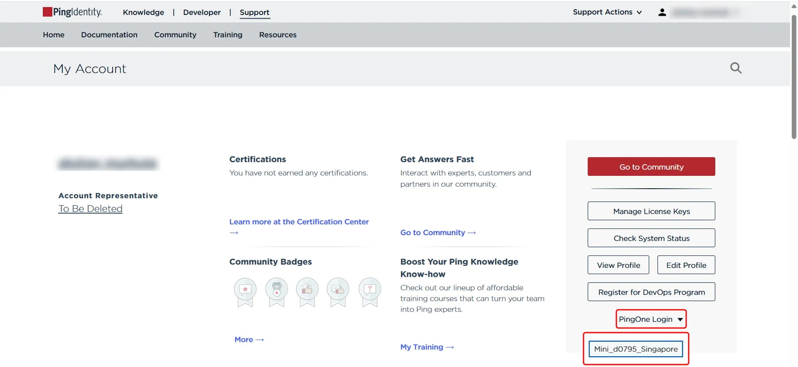The width and height of the screenshot is (798, 367).
Task: Click the PingIdentity logo
Action: (x=72, y=12)
